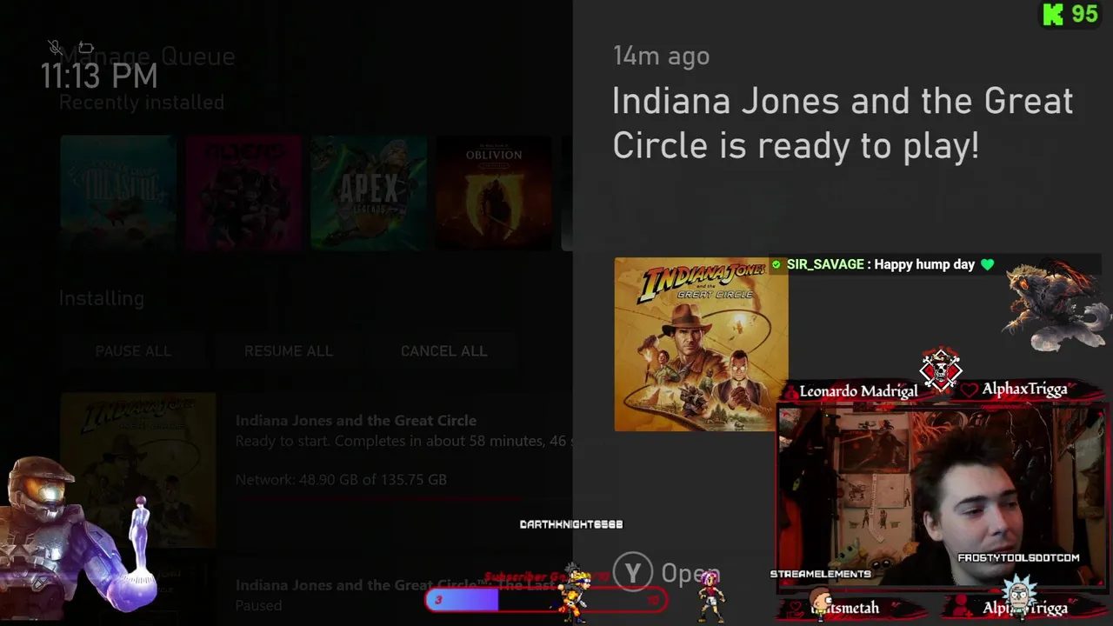Click the Network 48.90 GB of 135.75 GB text
This screenshot has width=1113, height=626.
tap(341, 479)
